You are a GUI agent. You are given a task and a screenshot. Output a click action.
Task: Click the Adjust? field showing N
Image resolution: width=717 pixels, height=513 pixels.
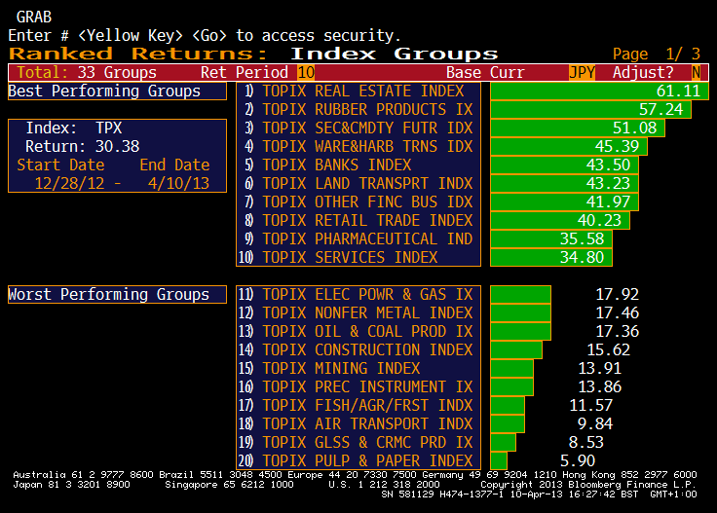pos(696,73)
